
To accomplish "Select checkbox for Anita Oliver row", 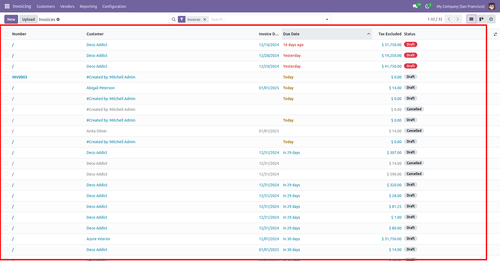I will click(6, 131).
